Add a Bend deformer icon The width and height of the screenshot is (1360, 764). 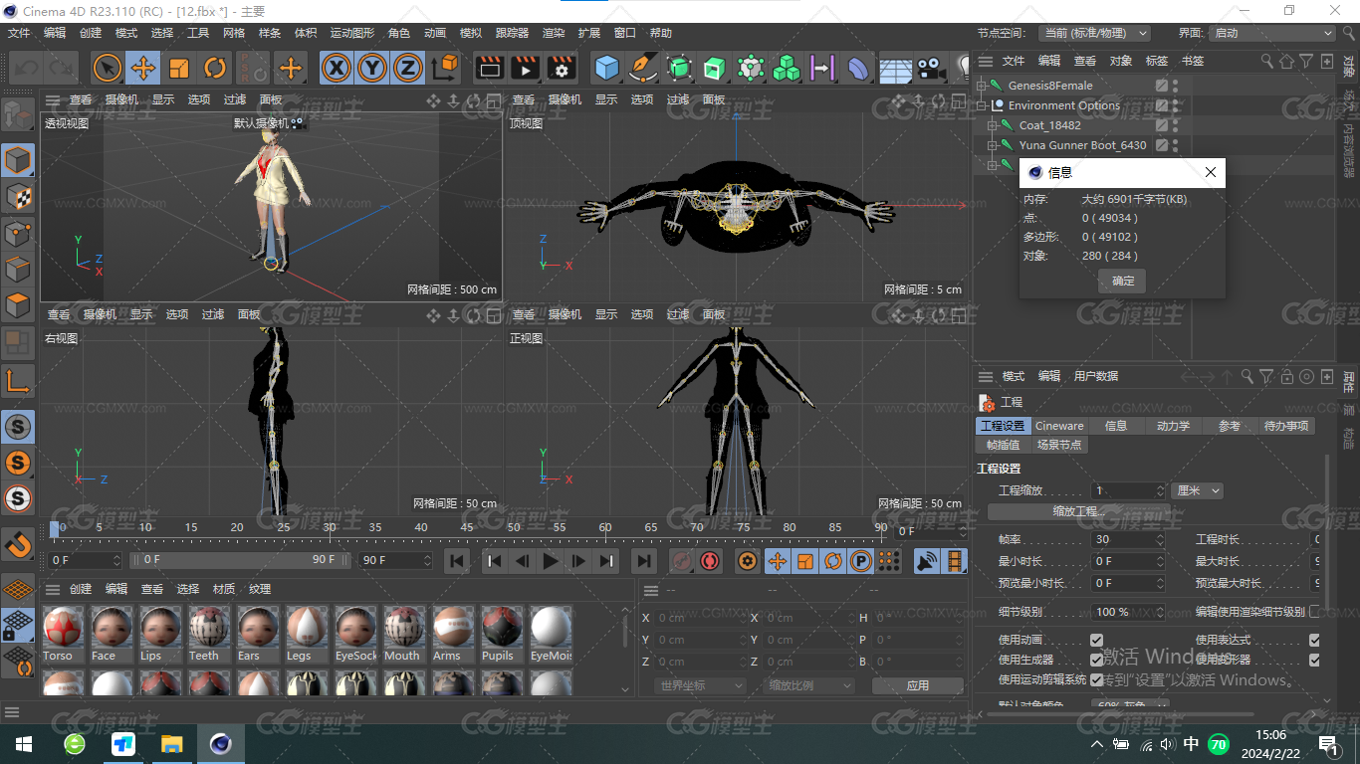[x=858, y=68]
